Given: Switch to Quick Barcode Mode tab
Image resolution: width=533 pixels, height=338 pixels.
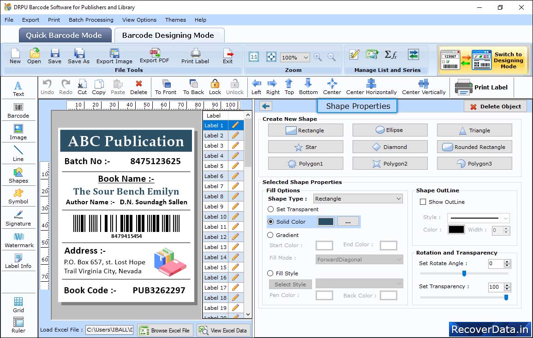Looking at the screenshot, I should [x=64, y=36].
